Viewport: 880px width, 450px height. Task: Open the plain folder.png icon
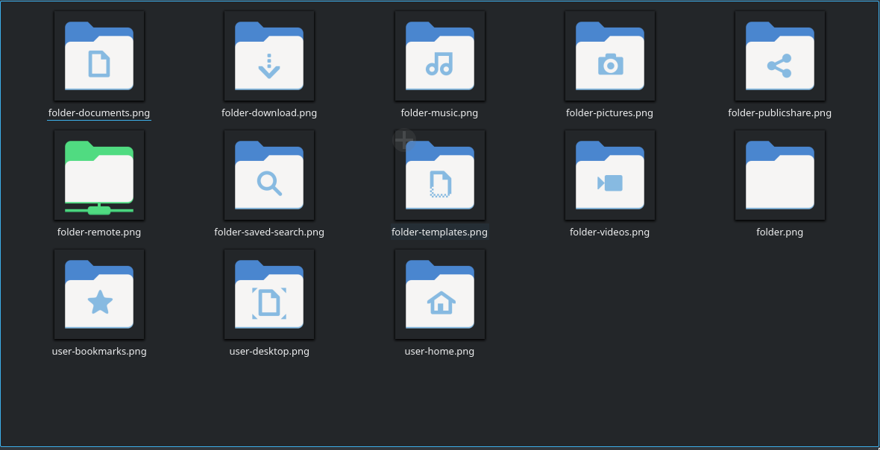tap(779, 175)
